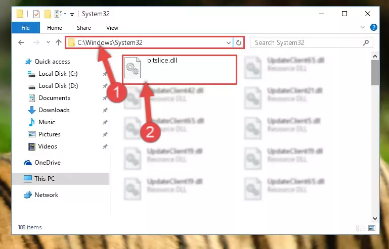Open Videos in the sidebar

(42, 146)
